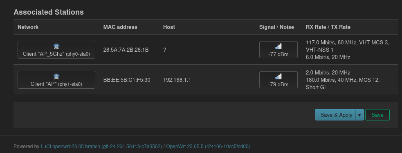Open the Save & Apply dropdown arrow
Image resolution: width=402 pixels, height=153 pixels.
pos(359,115)
